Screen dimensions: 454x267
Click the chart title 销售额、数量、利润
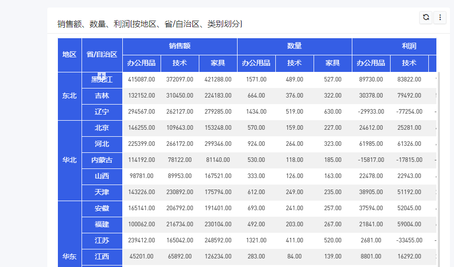(150, 24)
